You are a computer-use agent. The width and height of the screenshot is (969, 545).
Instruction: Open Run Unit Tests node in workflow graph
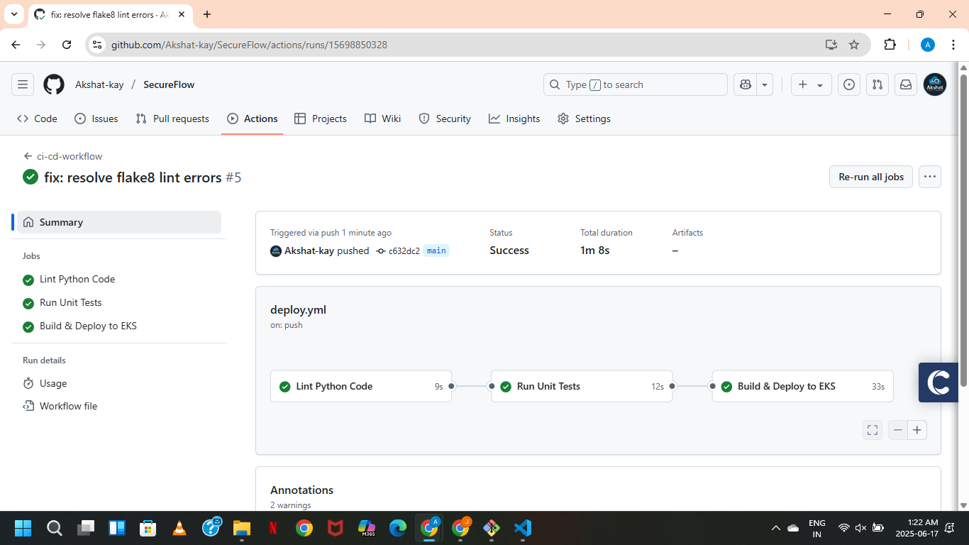click(x=582, y=386)
